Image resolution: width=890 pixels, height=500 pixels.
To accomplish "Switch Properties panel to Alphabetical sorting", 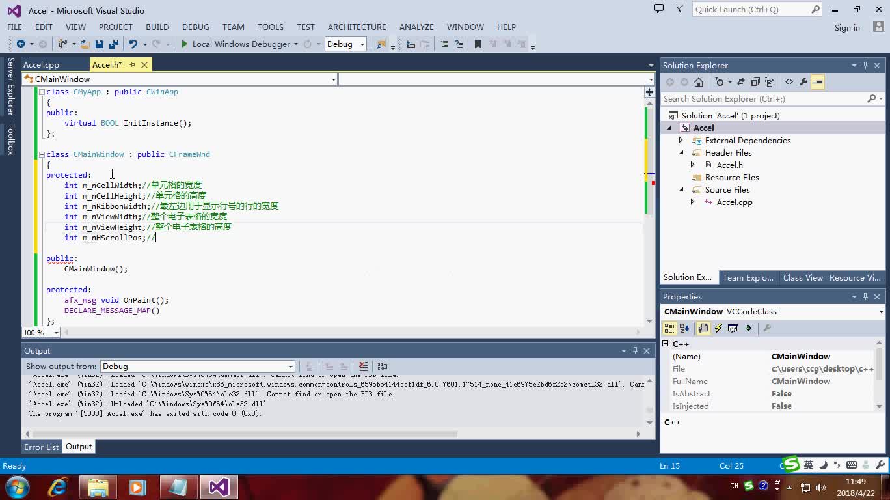I will point(684,328).
